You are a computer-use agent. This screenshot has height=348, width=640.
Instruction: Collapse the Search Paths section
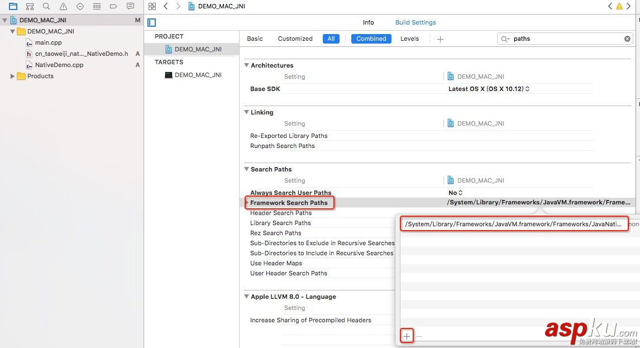[x=247, y=169]
